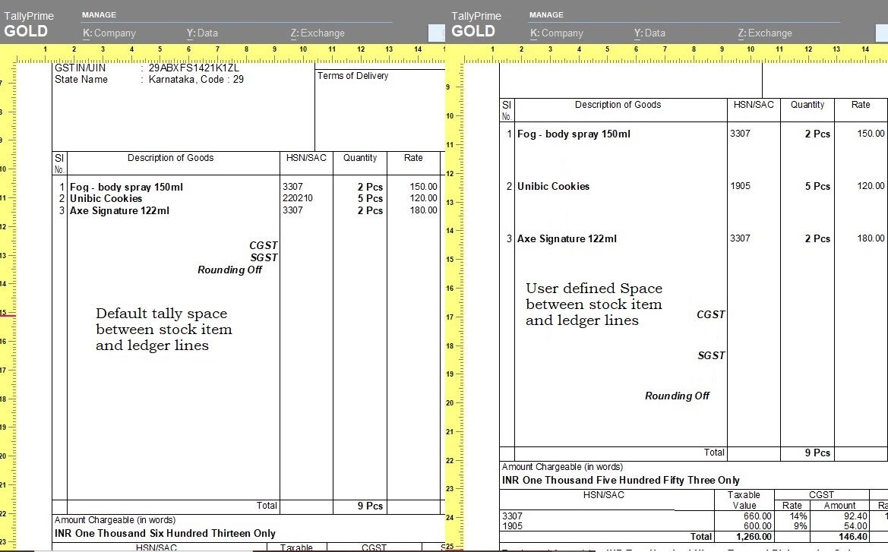Click the CGST ledger line
This screenshot has width=888, height=552.
click(x=265, y=245)
